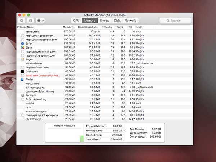
Task: Click the Swap Used 354.0 MB value
Action: [x=117, y=139]
